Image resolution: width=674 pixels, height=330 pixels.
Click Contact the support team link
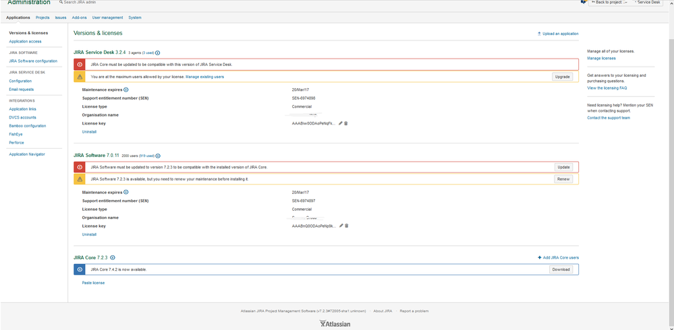click(x=609, y=118)
